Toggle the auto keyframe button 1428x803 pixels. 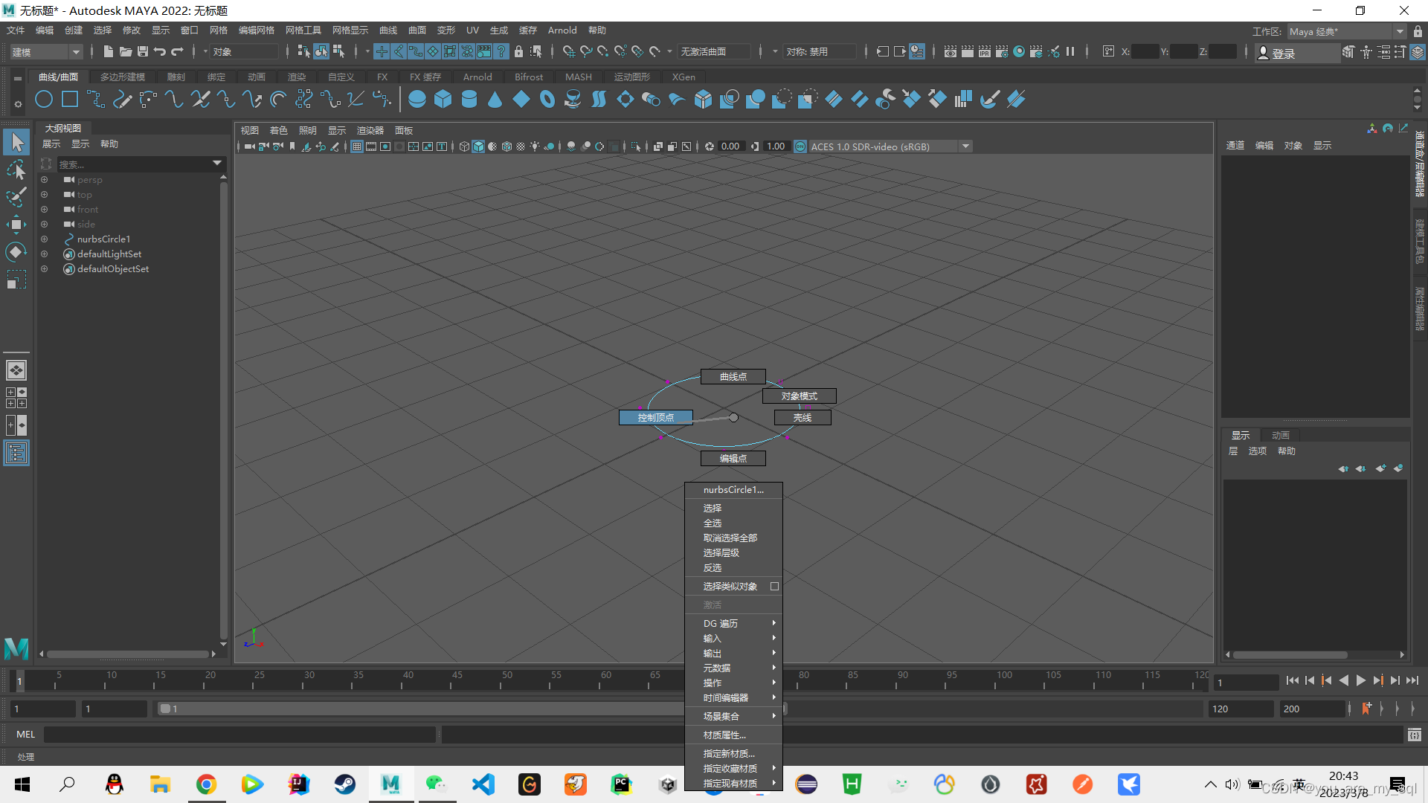tap(1366, 709)
